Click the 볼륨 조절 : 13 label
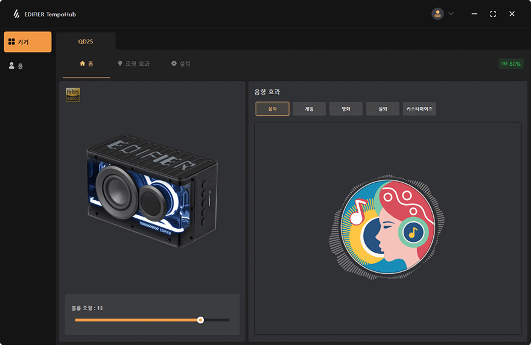531x345 pixels. coord(87,308)
